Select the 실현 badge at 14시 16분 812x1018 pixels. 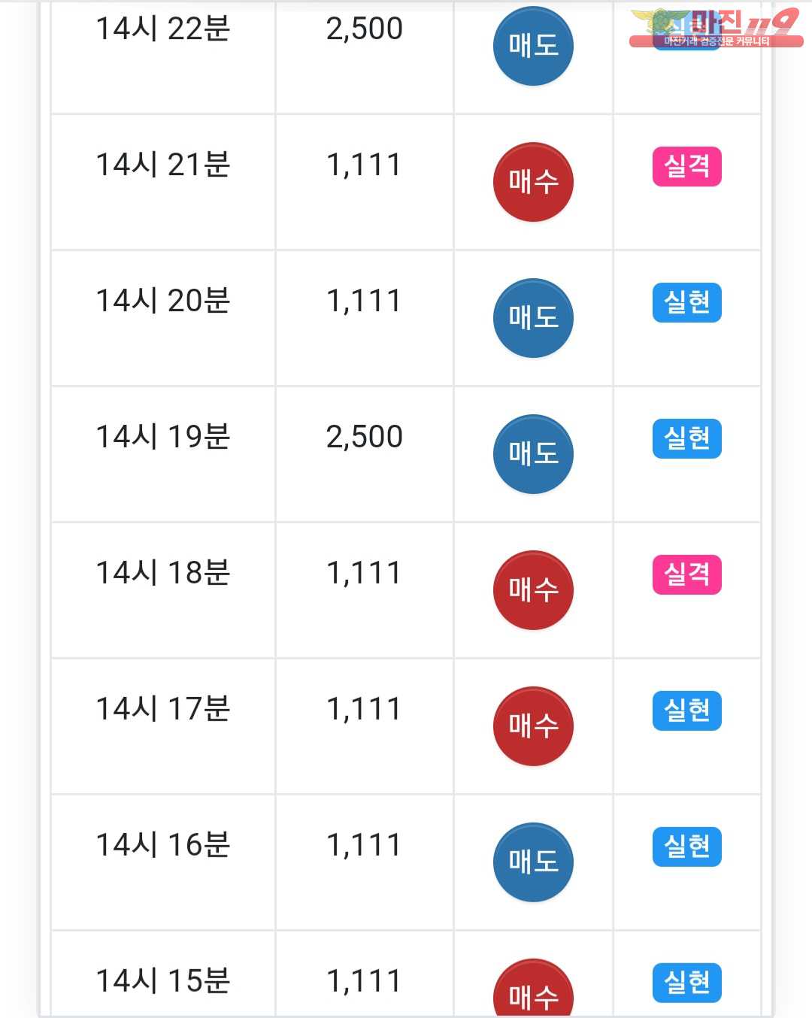[x=686, y=847]
